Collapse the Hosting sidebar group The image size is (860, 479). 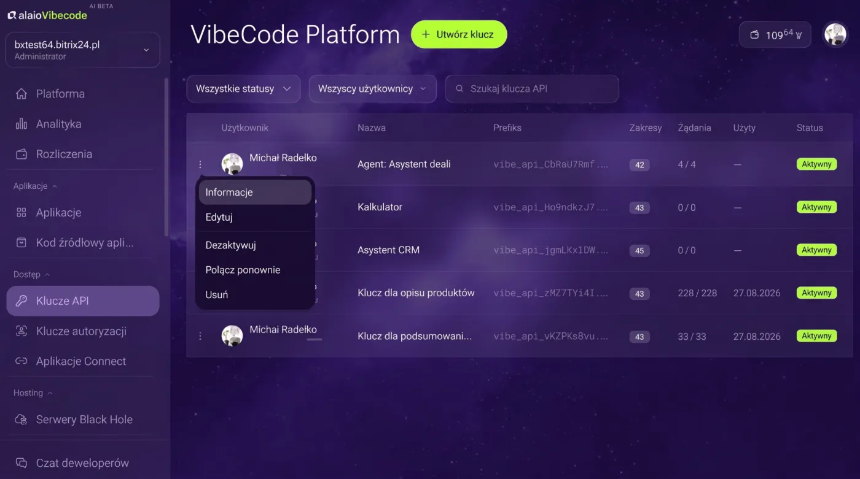(33, 393)
